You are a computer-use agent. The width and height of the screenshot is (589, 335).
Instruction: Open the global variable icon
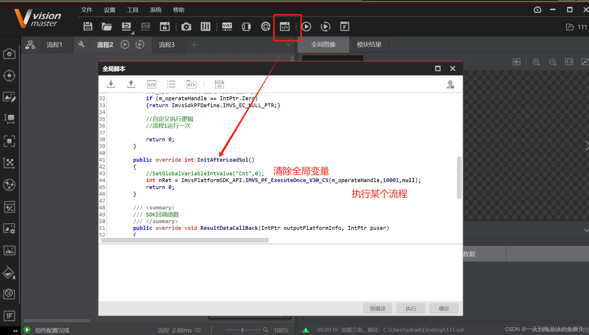click(227, 27)
